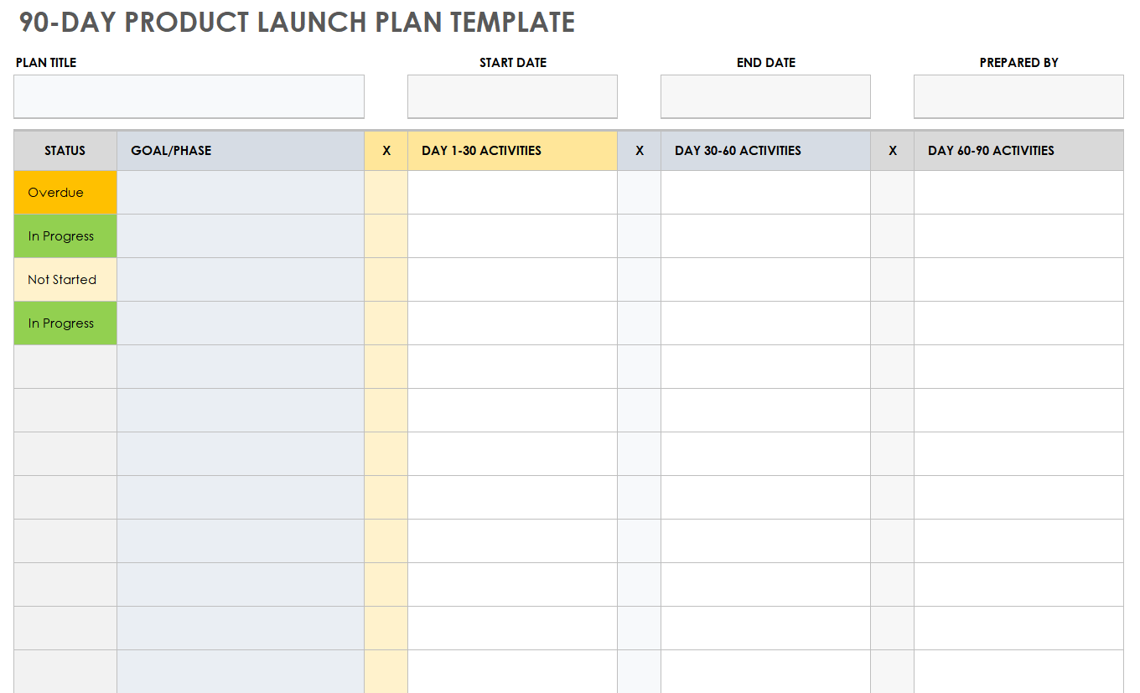Select the first In Progress status cell
Image resolution: width=1140 pixels, height=693 pixels.
tap(65, 236)
